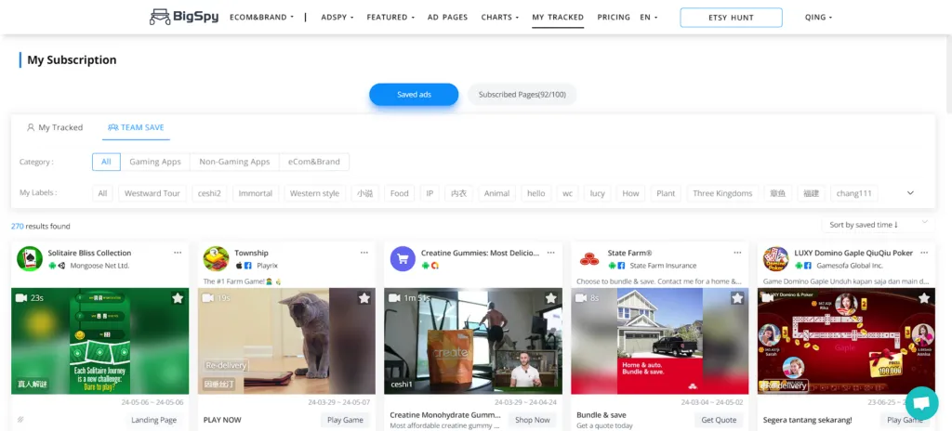Expand more labels with chevron arrow

[x=910, y=193]
